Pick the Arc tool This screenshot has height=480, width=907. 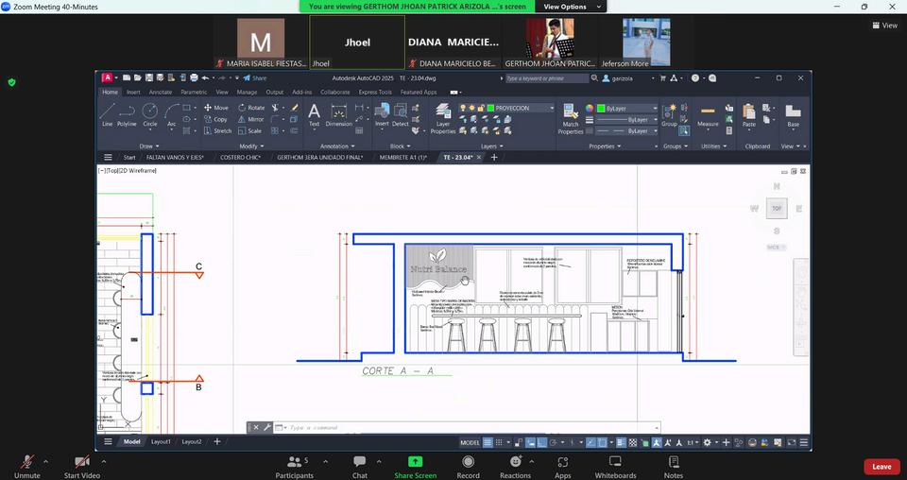pos(171,115)
